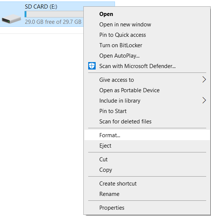This screenshot has width=211, height=216.
Task: Choose Copy in the context menu
Action: (x=147, y=170)
